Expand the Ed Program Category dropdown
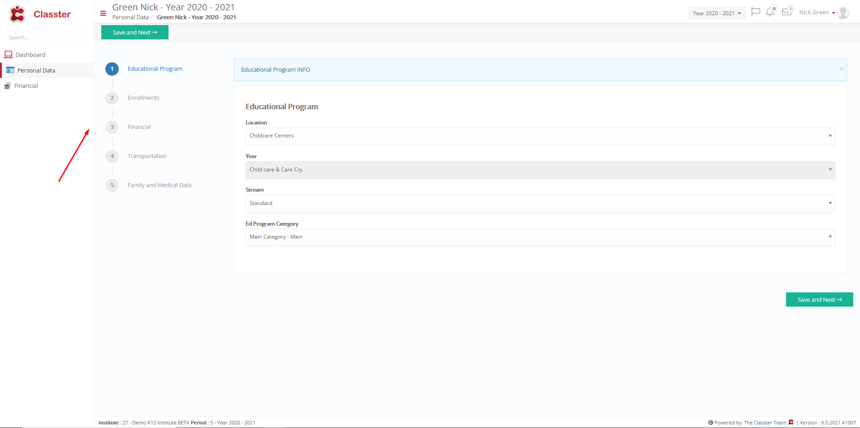The width and height of the screenshot is (860, 428). coord(540,237)
